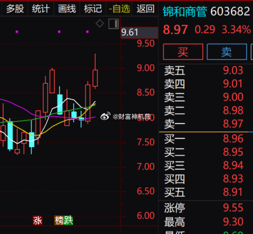Select the 买二 bid price 8.95
253x234 pixels.
[x=233, y=152]
